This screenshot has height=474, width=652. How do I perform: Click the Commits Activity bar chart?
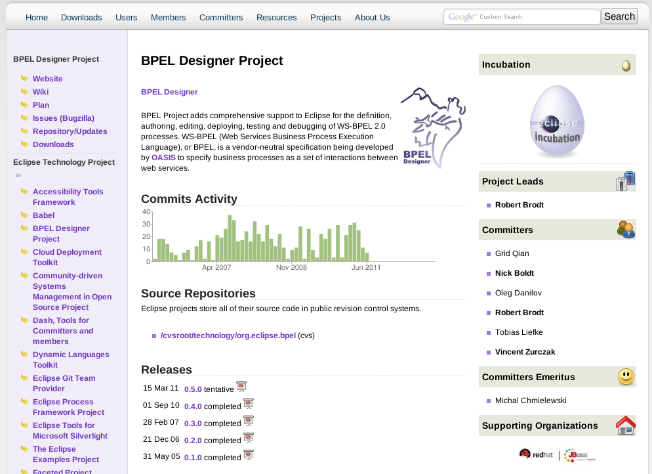pyautogui.click(x=289, y=240)
